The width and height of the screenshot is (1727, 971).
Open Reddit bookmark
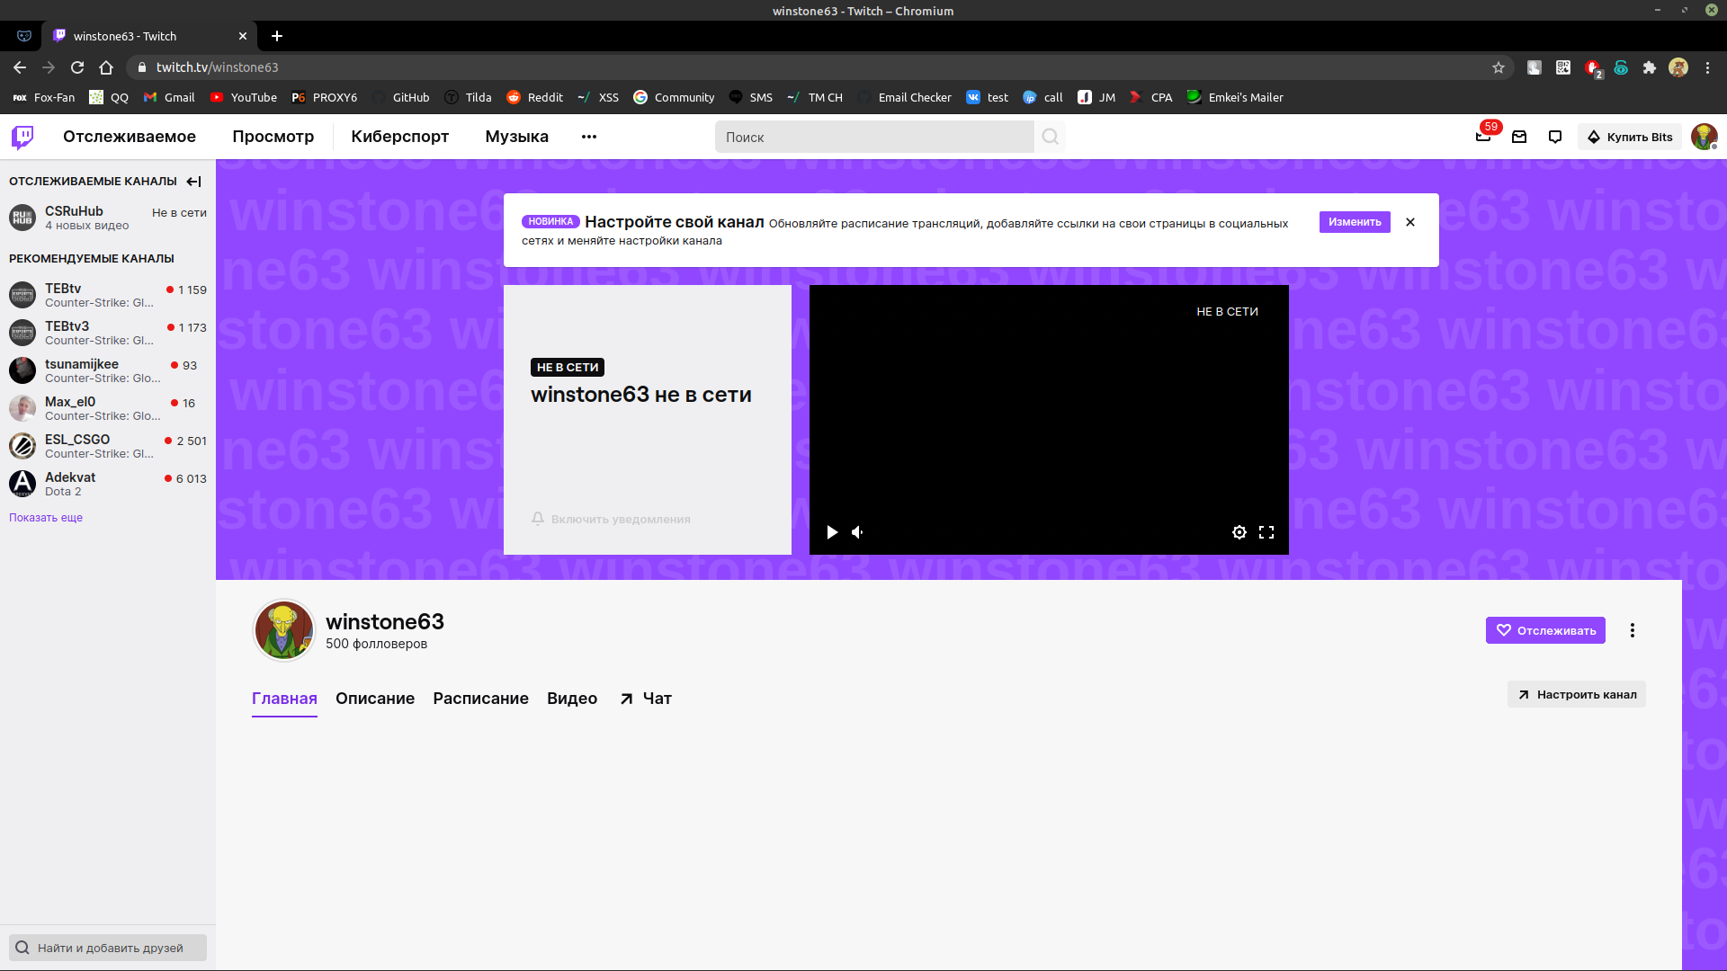535,97
